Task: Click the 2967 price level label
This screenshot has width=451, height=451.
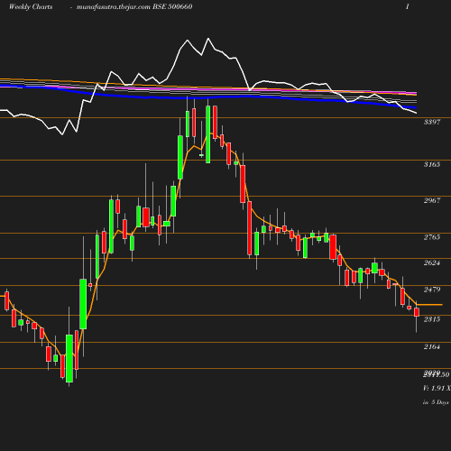Action: click(x=432, y=200)
